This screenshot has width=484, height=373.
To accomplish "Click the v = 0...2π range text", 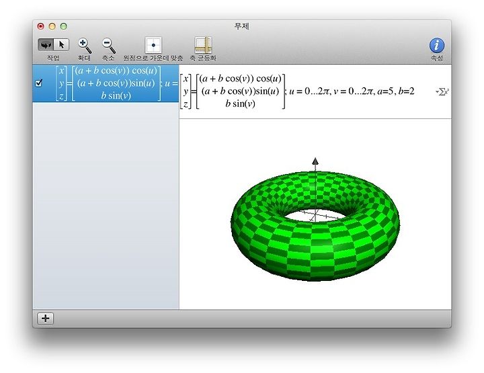I will tap(354, 91).
